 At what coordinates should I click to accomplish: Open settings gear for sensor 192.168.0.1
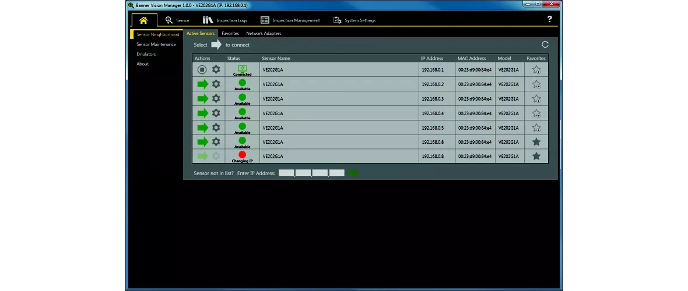coord(216,69)
